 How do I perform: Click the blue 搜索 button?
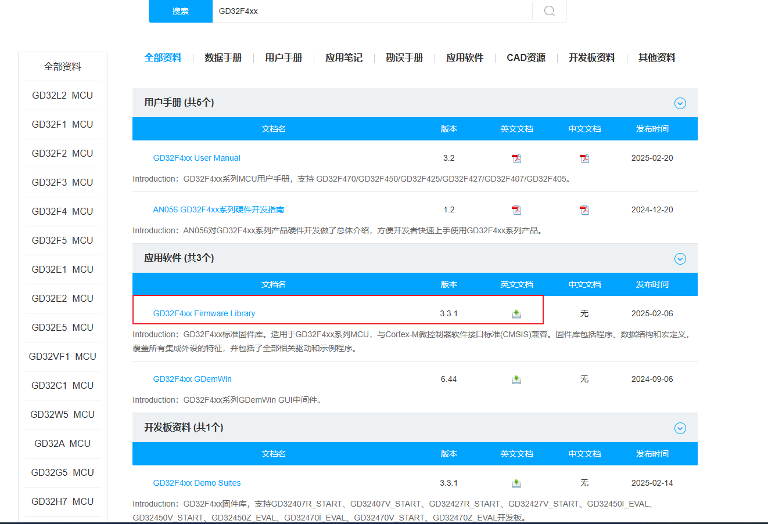point(181,11)
